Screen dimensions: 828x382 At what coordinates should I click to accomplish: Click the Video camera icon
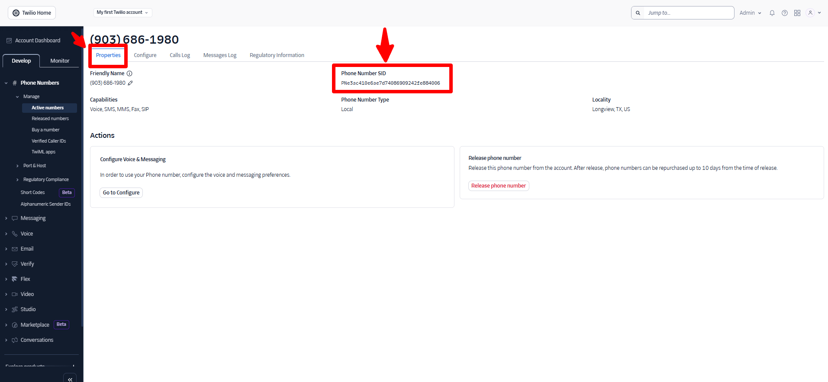tap(15, 294)
